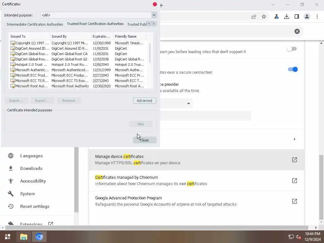Open Google Advanced Protection Program row
Image resolution: width=324 pixels, height=243 pixels.
pyautogui.click(x=196, y=201)
